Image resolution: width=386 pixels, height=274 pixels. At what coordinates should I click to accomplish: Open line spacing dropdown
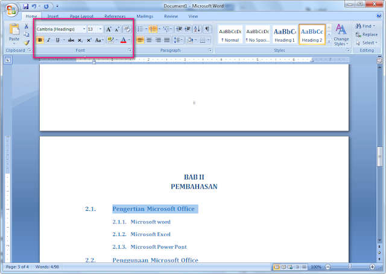tap(179, 40)
